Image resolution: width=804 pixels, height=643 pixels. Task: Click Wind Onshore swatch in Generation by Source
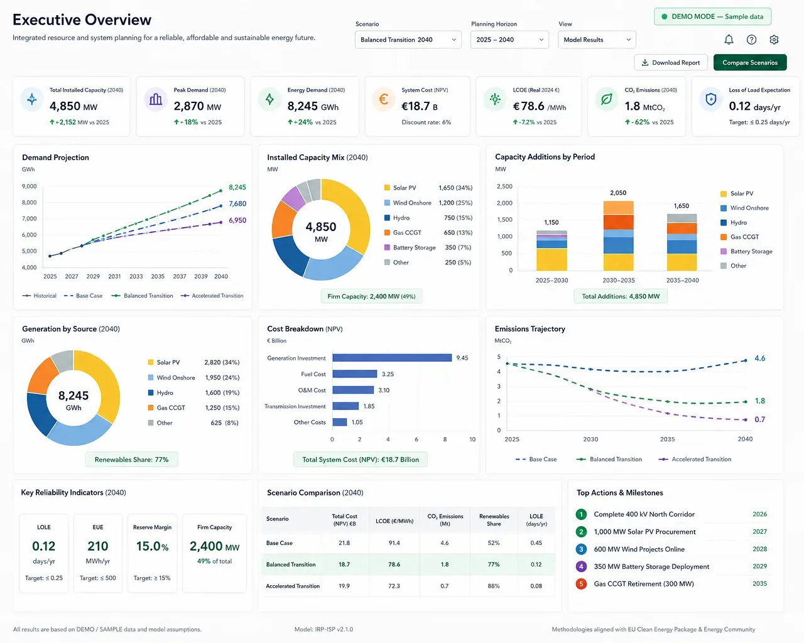[x=151, y=377]
